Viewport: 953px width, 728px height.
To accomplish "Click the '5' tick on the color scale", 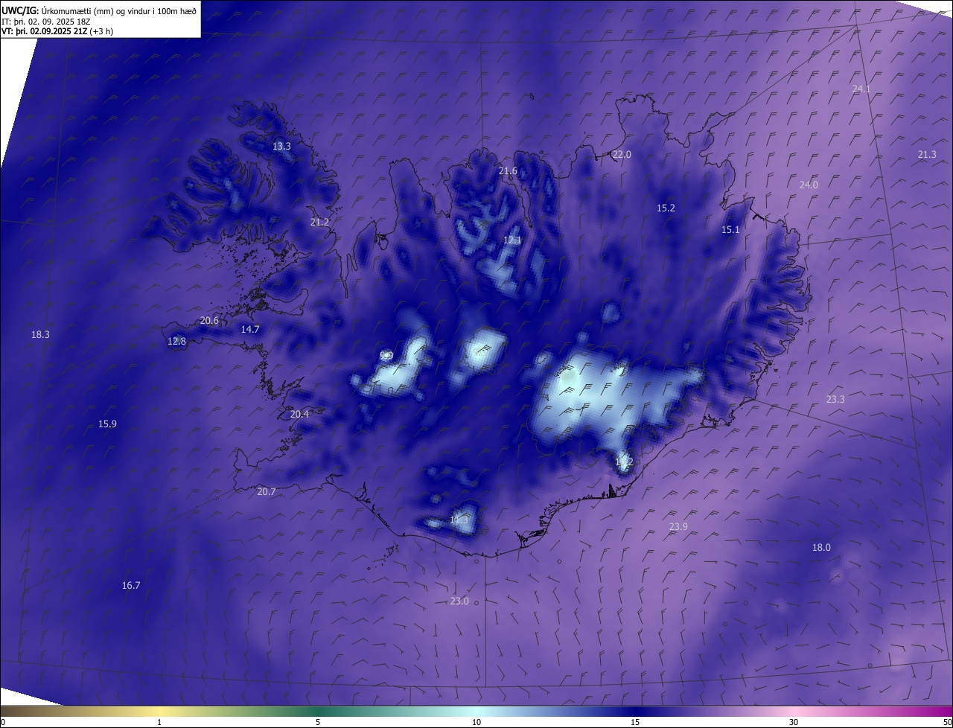I will tap(318, 722).
